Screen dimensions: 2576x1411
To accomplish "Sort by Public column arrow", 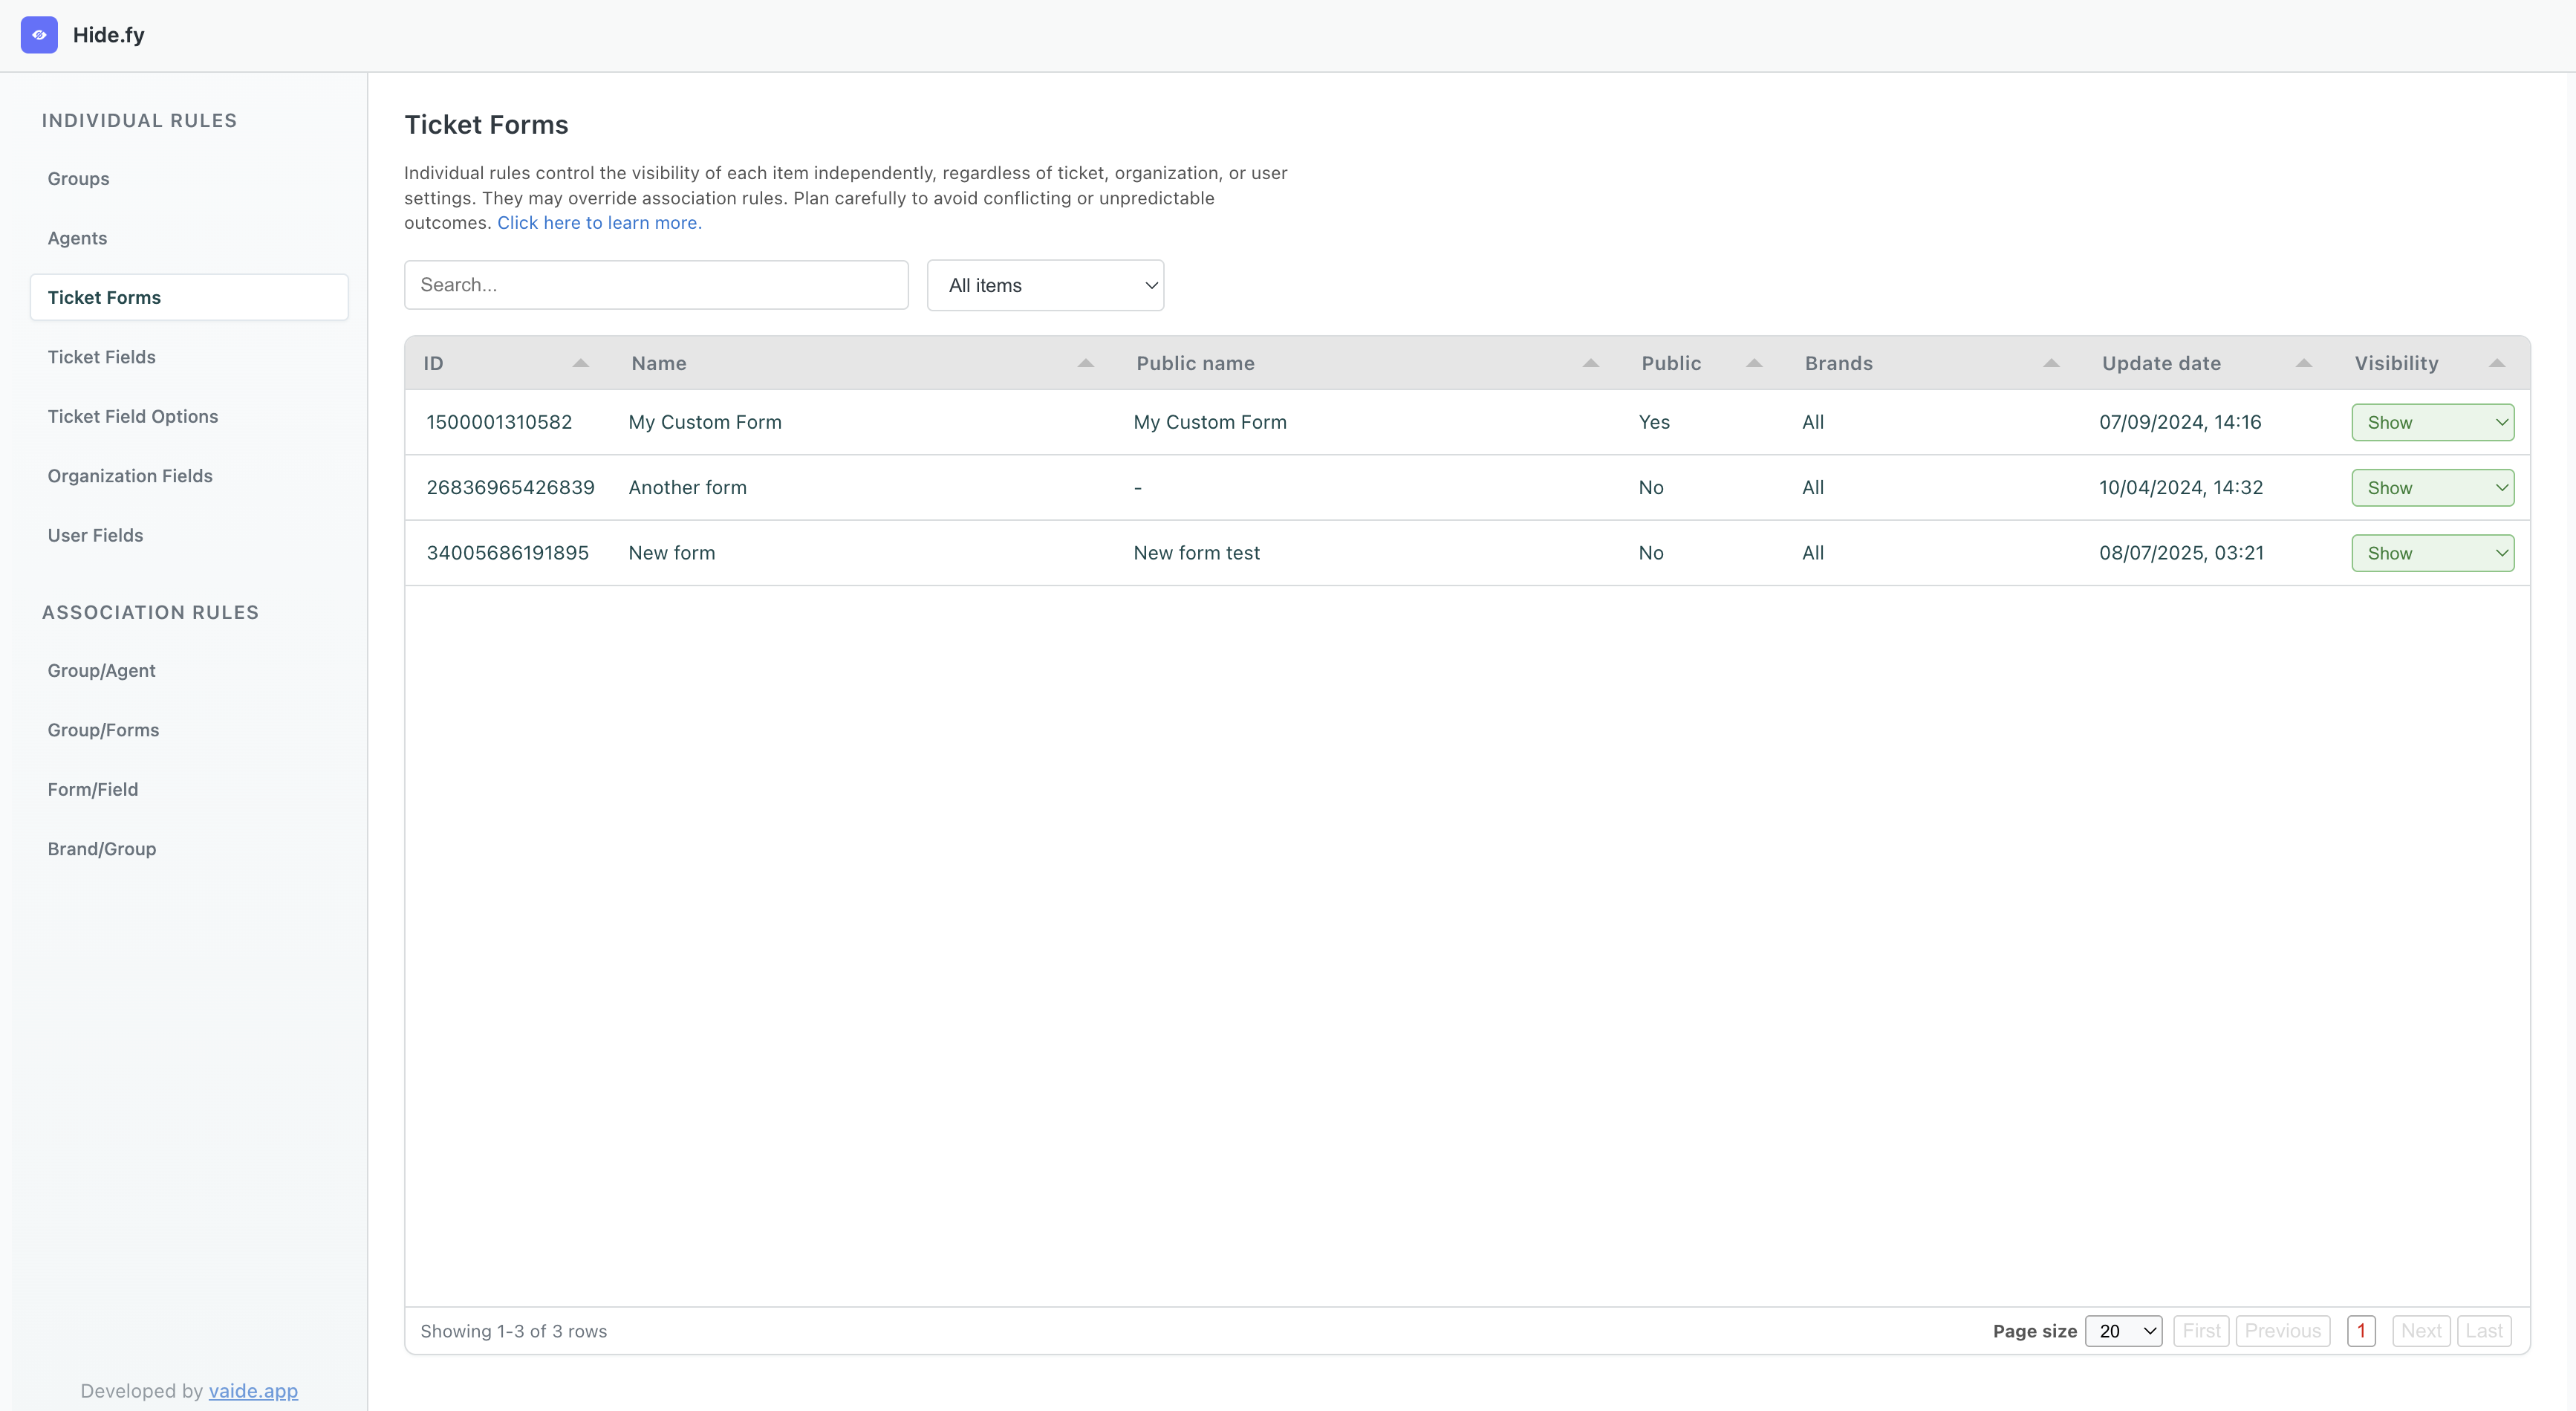I will click(x=1753, y=363).
